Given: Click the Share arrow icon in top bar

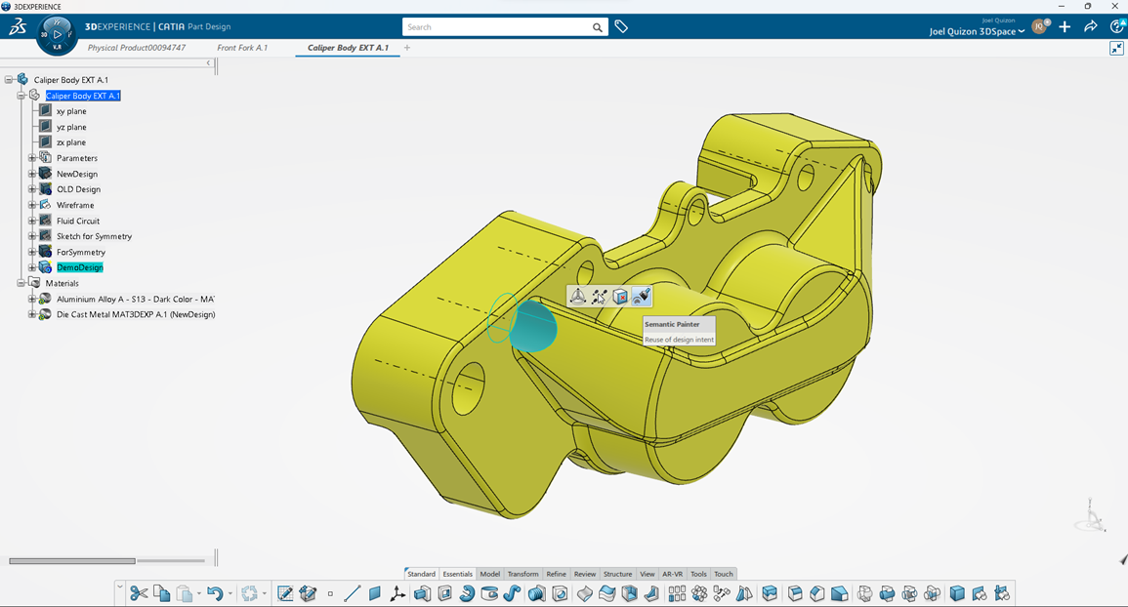Looking at the screenshot, I should 1091,27.
